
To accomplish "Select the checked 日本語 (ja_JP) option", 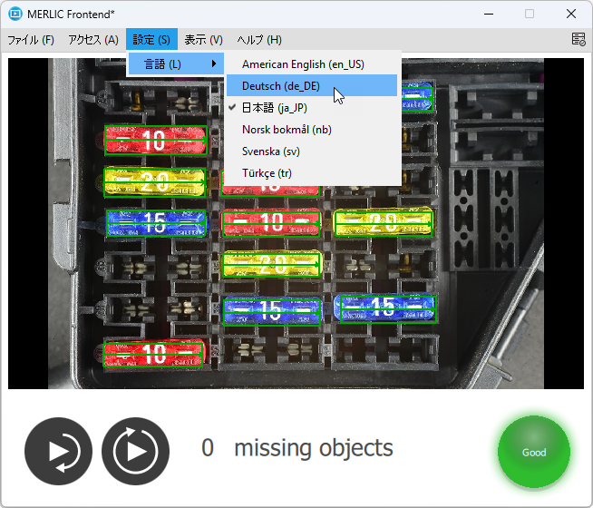I will (279, 108).
